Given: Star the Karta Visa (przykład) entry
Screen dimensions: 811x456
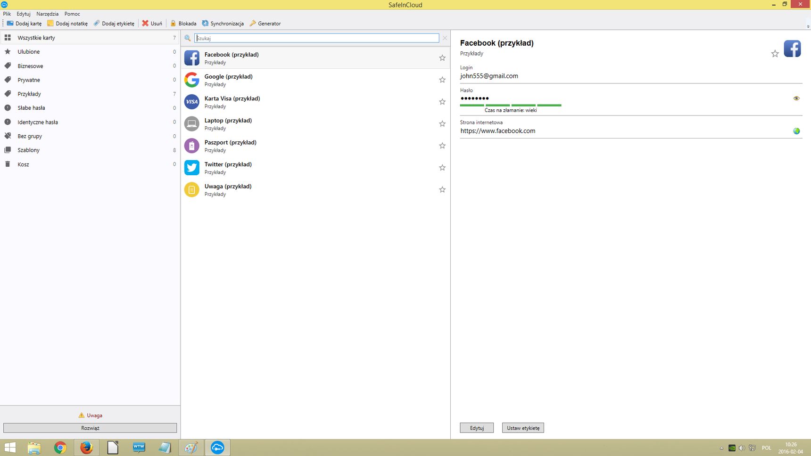Looking at the screenshot, I should [x=442, y=102].
